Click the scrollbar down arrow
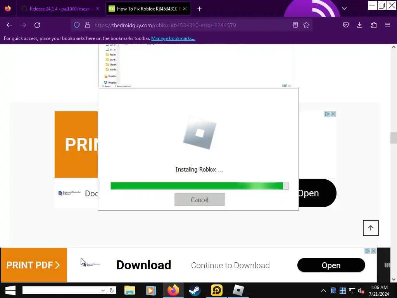The width and height of the screenshot is (397, 298). click(x=394, y=279)
